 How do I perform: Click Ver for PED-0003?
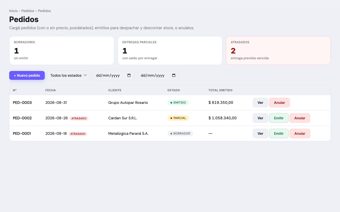point(260,103)
